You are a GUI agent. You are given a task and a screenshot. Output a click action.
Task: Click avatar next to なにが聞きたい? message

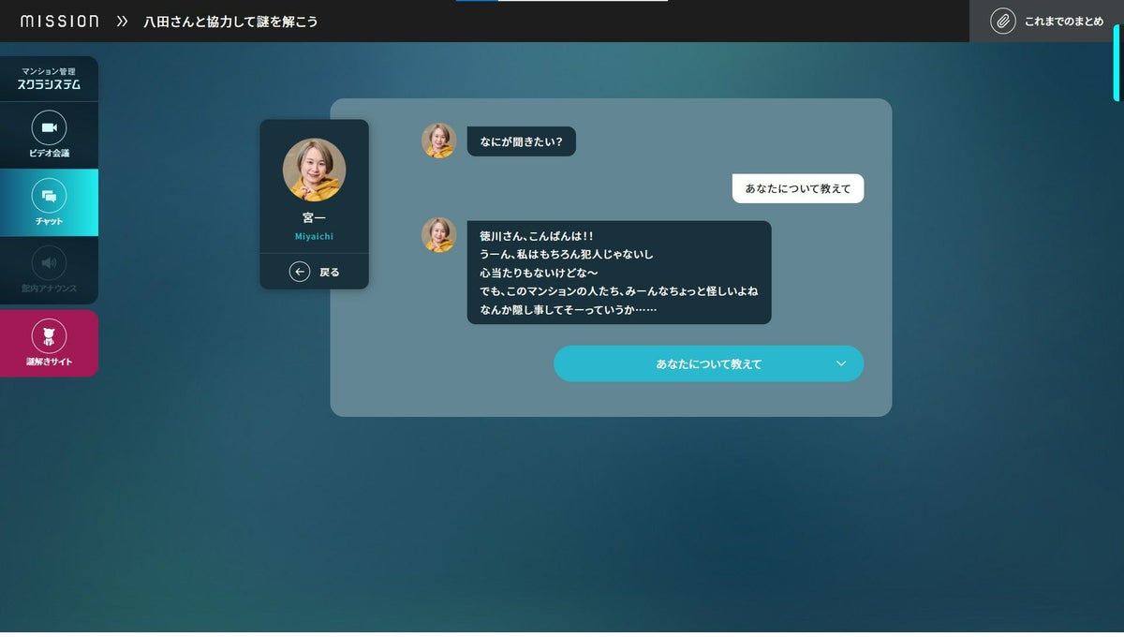click(438, 141)
